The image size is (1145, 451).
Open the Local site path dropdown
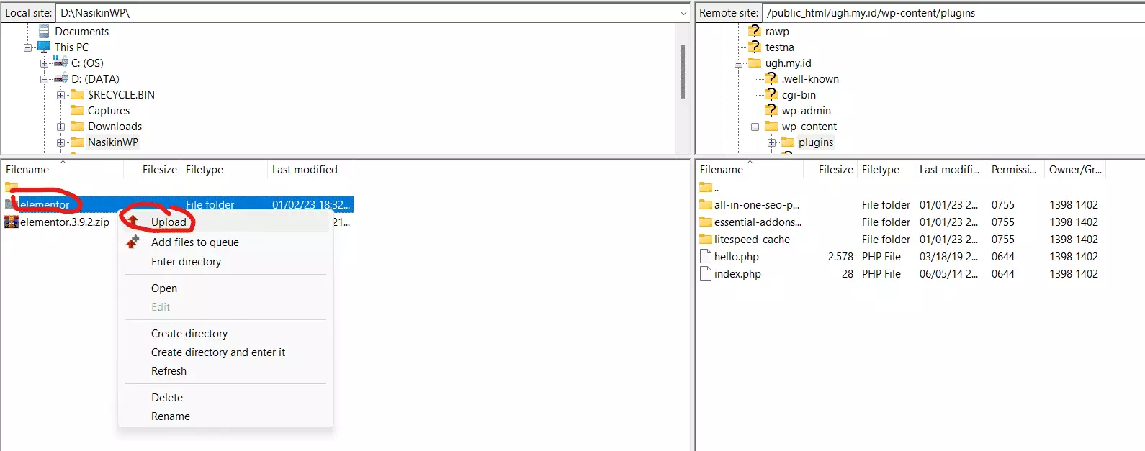point(683,13)
